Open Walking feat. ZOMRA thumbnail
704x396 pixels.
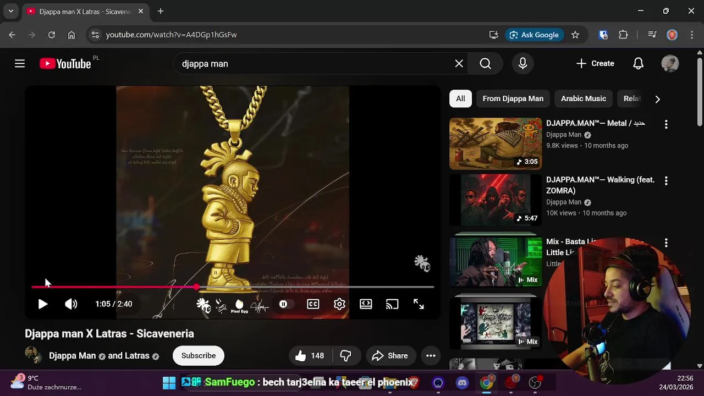[496, 200]
